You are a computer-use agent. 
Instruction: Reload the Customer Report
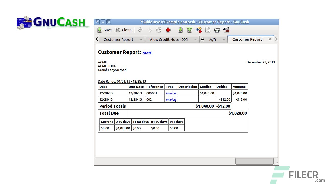tap(159, 30)
